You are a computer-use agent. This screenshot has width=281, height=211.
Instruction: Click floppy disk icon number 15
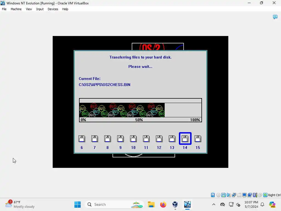click(x=198, y=139)
